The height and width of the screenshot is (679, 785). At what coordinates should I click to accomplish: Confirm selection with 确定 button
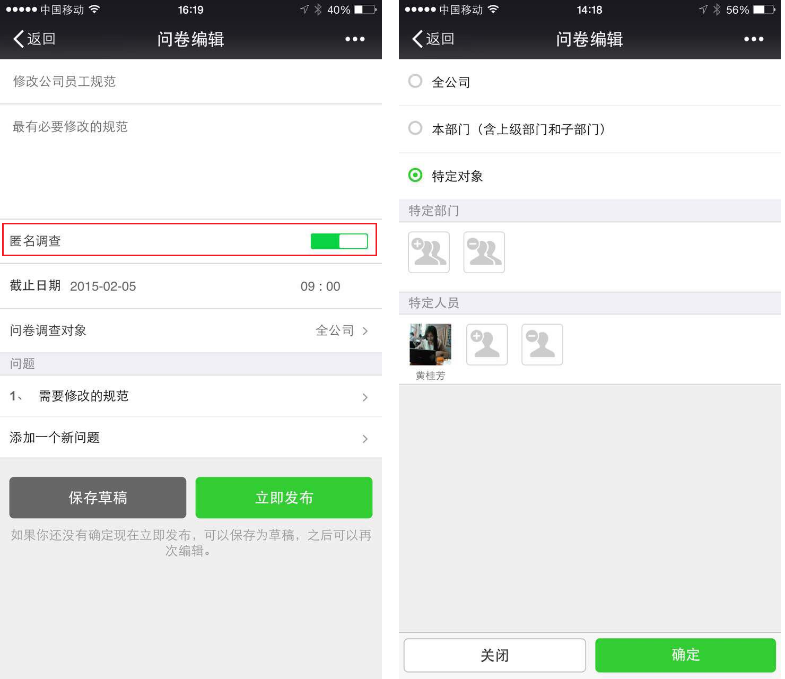685,655
